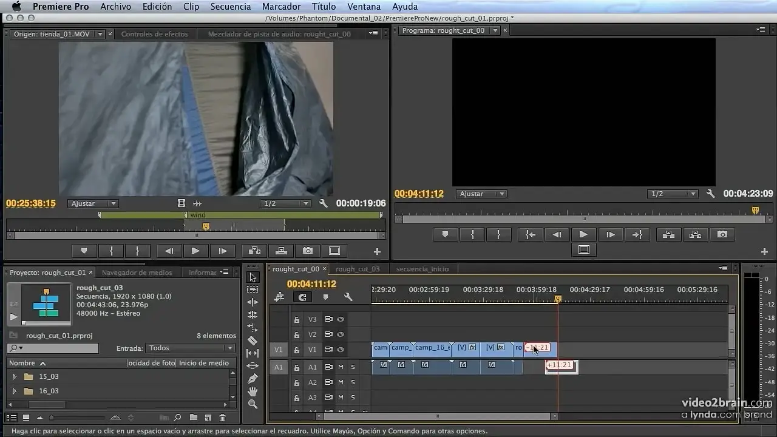Mute audio track A1

341,367
